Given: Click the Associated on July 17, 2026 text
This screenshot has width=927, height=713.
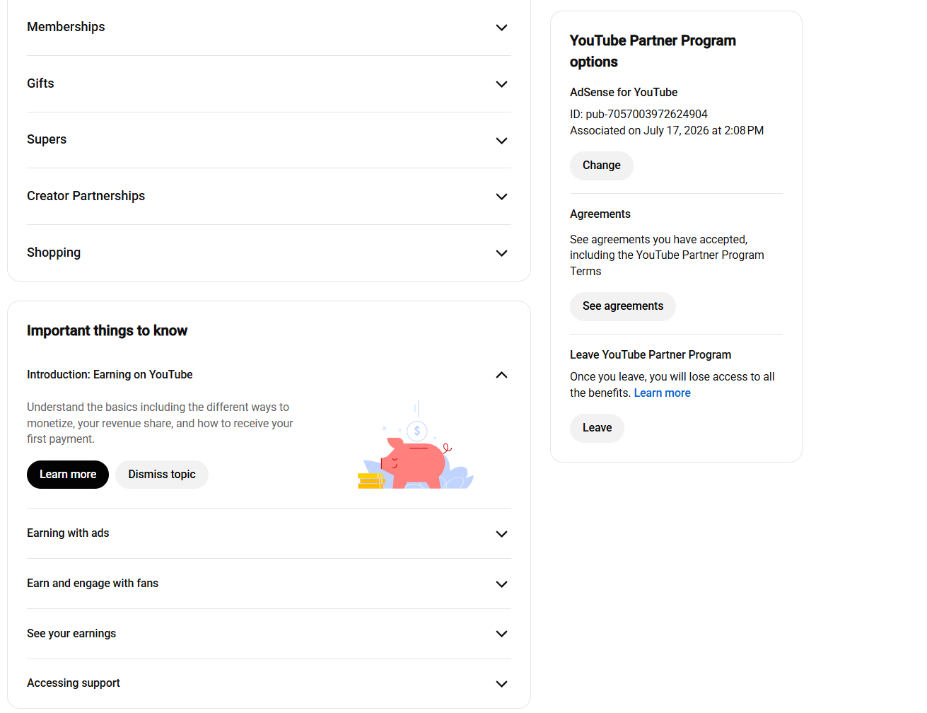Looking at the screenshot, I should [667, 131].
